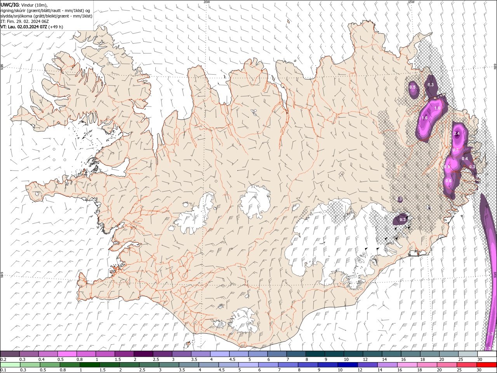Select the 0.8 swatch in upper legend row

pos(86,354)
